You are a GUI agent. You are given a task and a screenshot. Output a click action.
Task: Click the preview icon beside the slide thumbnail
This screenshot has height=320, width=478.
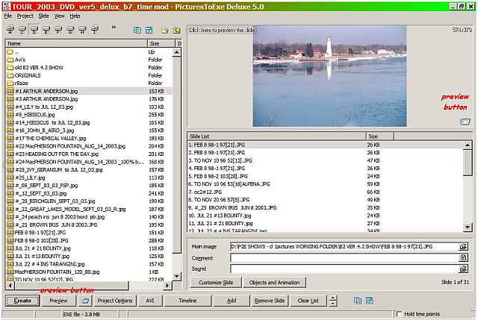click(465, 122)
